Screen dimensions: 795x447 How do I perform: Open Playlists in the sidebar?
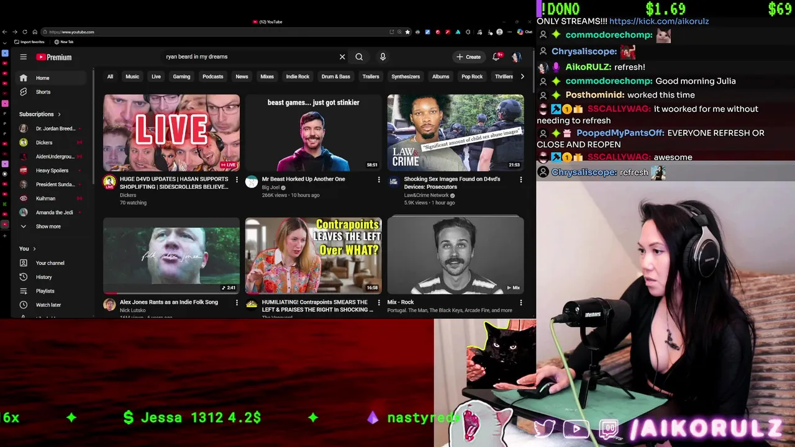[x=52, y=291]
